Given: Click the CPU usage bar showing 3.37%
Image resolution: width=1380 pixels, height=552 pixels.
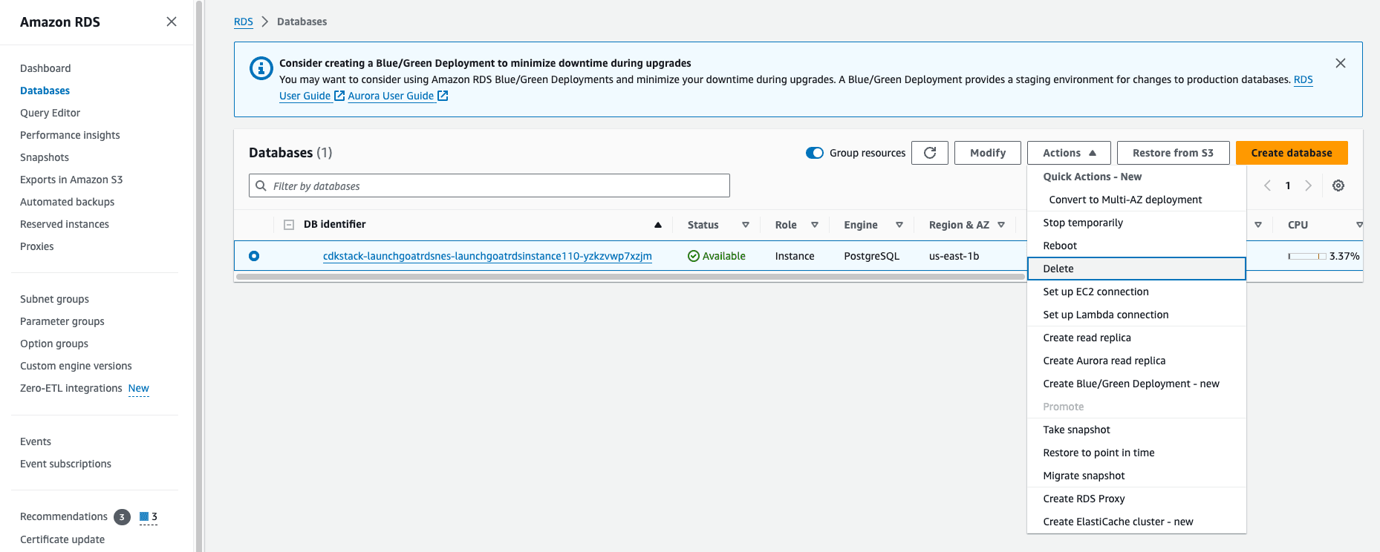Looking at the screenshot, I should point(1307,256).
